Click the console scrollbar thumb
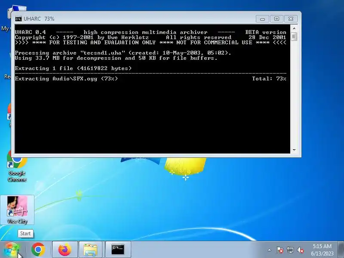344x258 pixels. [x=294, y=37]
